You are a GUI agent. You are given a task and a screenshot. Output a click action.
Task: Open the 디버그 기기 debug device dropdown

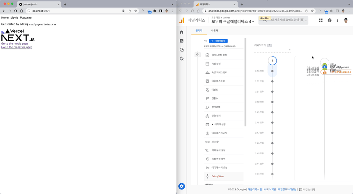[x=272, y=50]
